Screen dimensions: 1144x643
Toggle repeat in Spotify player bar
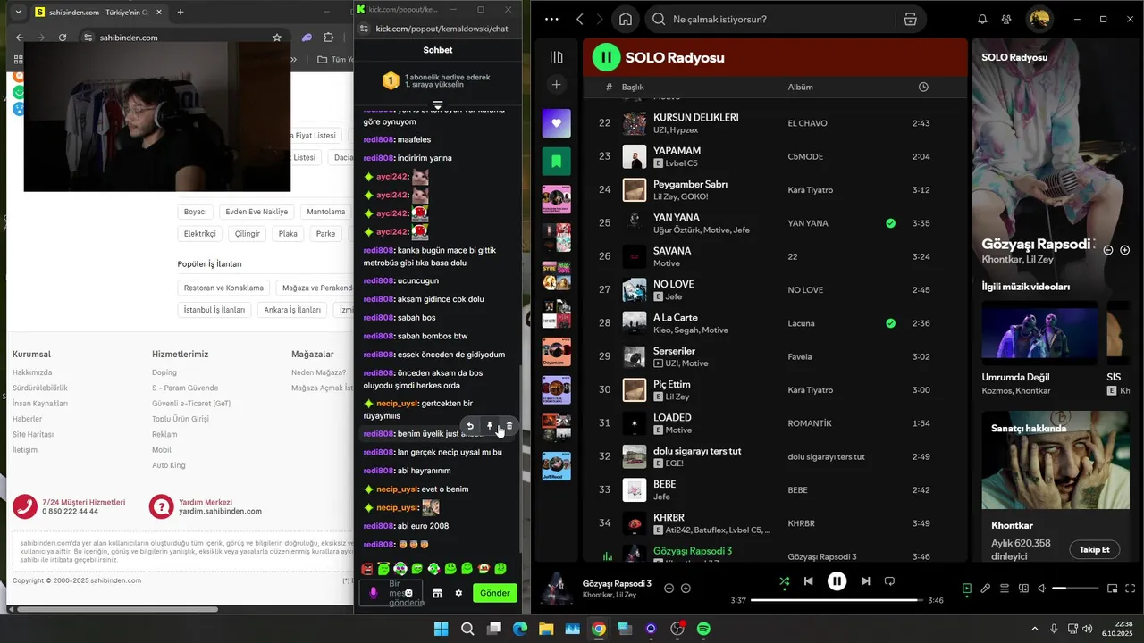point(889,581)
